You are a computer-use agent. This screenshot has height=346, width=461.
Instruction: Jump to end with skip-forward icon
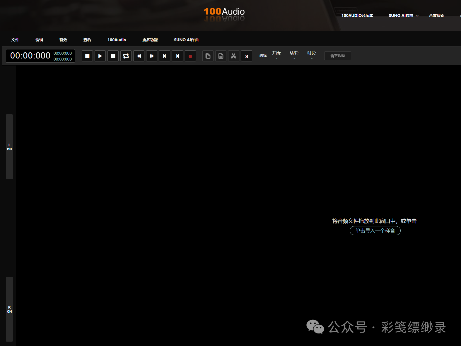177,56
